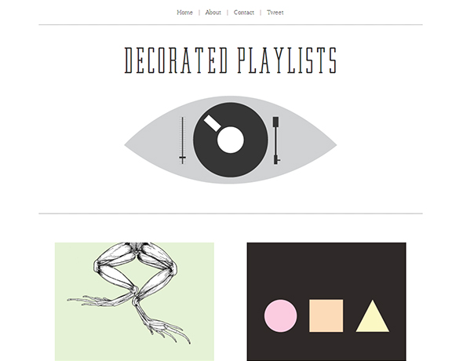Click the peach square shape
The width and height of the screenshot is (463, 361).
click(326, 315)
